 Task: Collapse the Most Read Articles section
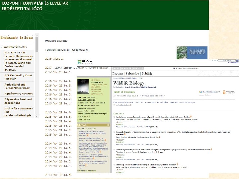tap(78, 129)
